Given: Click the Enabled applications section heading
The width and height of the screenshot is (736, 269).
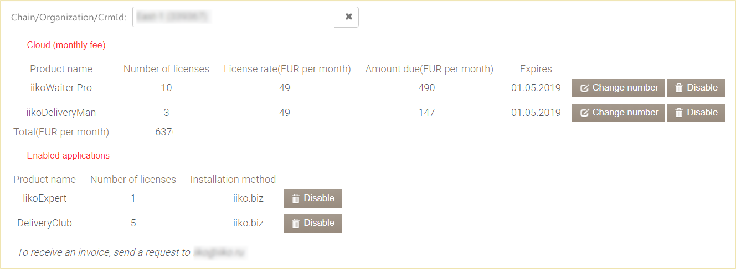Looking at the screenshot, I should click(x=68, y=156).
